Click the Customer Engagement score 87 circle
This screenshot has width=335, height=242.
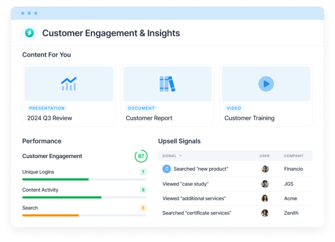click(141, 156)
